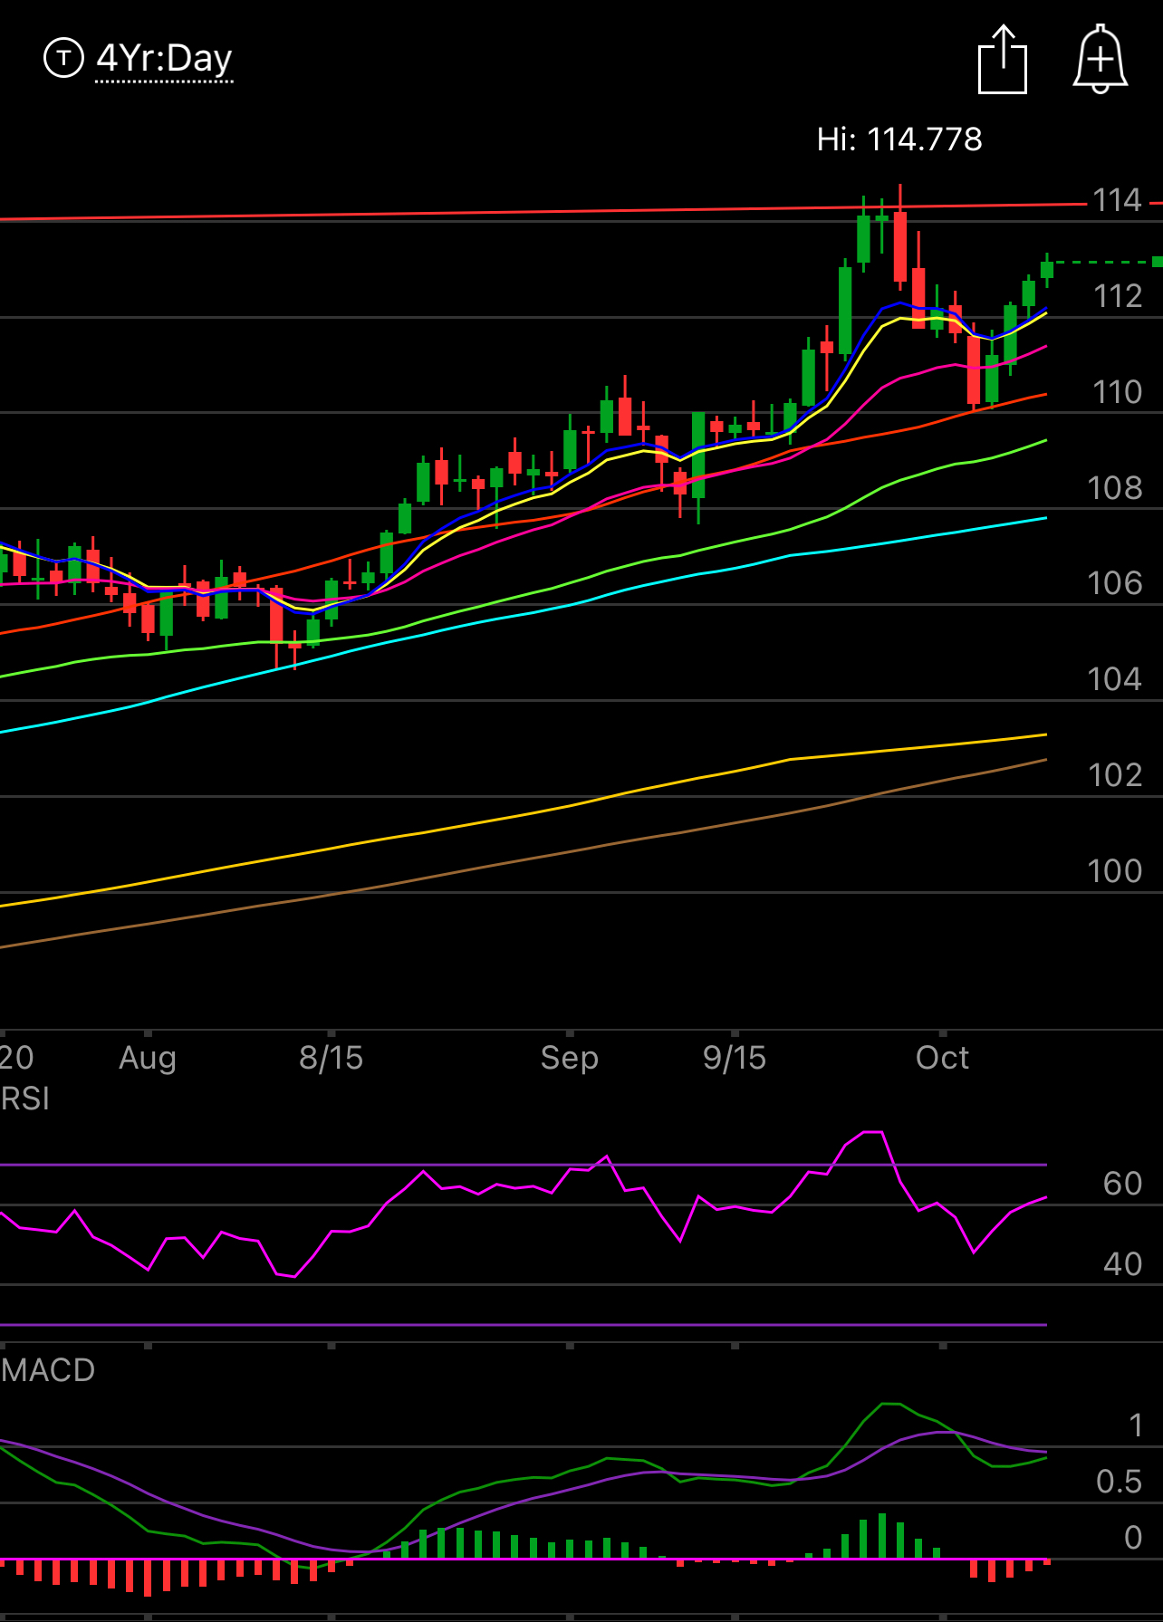Click the 114 price axis label
The width and height of the screenshot is (1163, 1622).
pos(1117,200)
